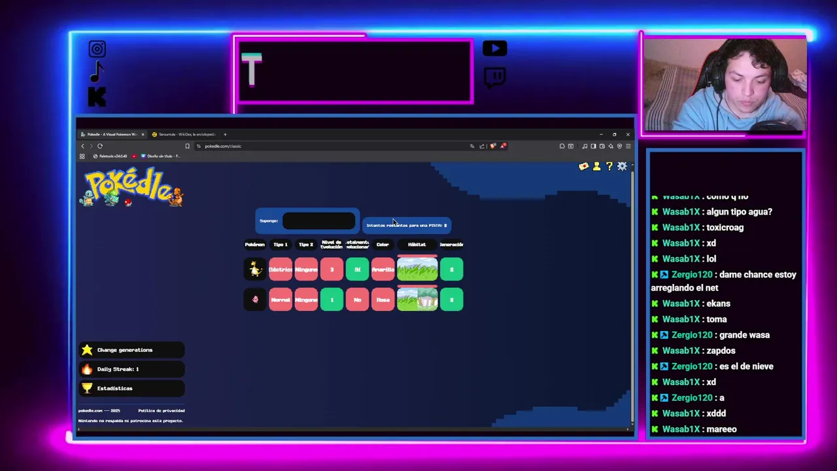837x471 pixels.
Task: Click the Pokémon column header
Action: pos(254,245)
